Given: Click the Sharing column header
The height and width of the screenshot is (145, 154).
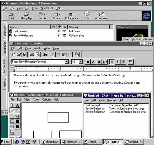Looking at the screenshot, I should pos(89,27).
